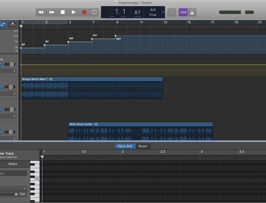
Task: Click position 2.3 in the Piano Roll ruler
Action: [163, 152]
